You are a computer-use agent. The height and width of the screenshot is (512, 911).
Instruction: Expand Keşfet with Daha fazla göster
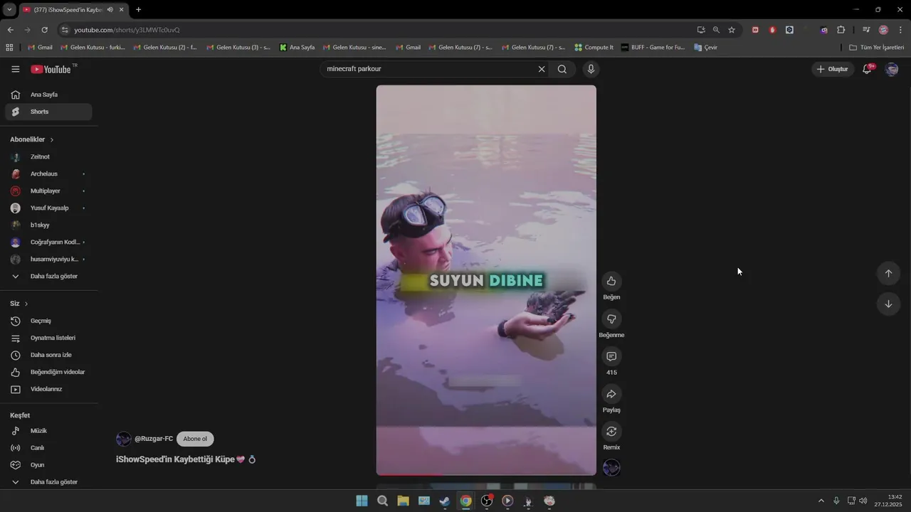pos(48,482)
